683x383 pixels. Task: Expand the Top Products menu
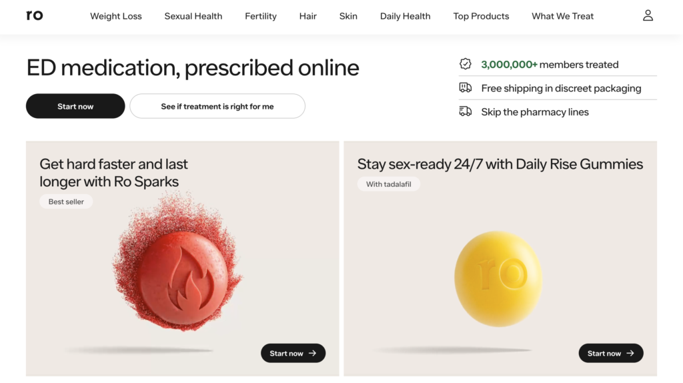[481, 16]
